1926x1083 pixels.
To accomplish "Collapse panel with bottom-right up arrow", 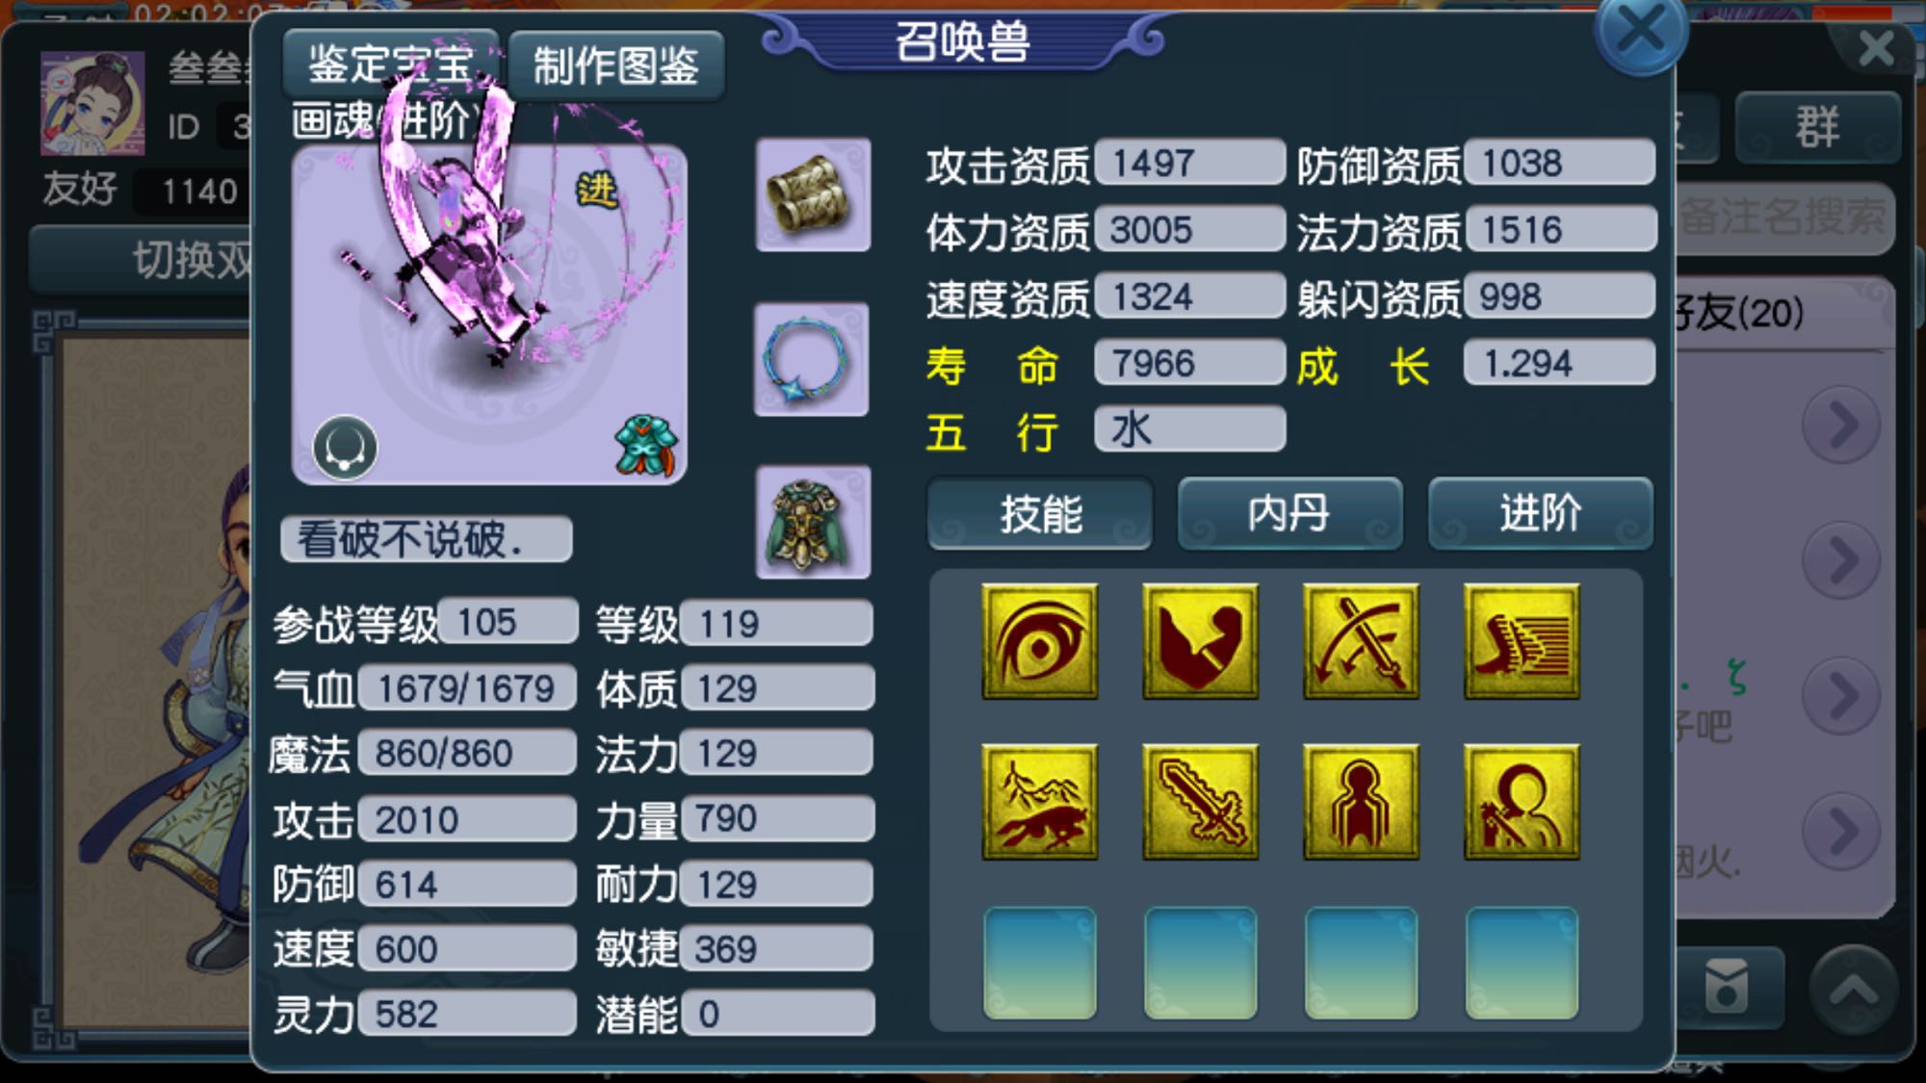I will (1853, 988).
